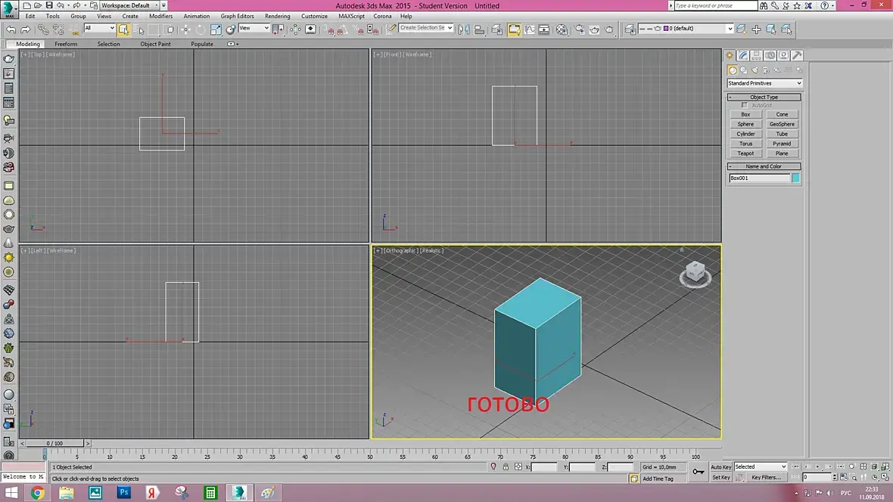
Task: Collapse the Object Type rollout
Action: pos(764,97)
